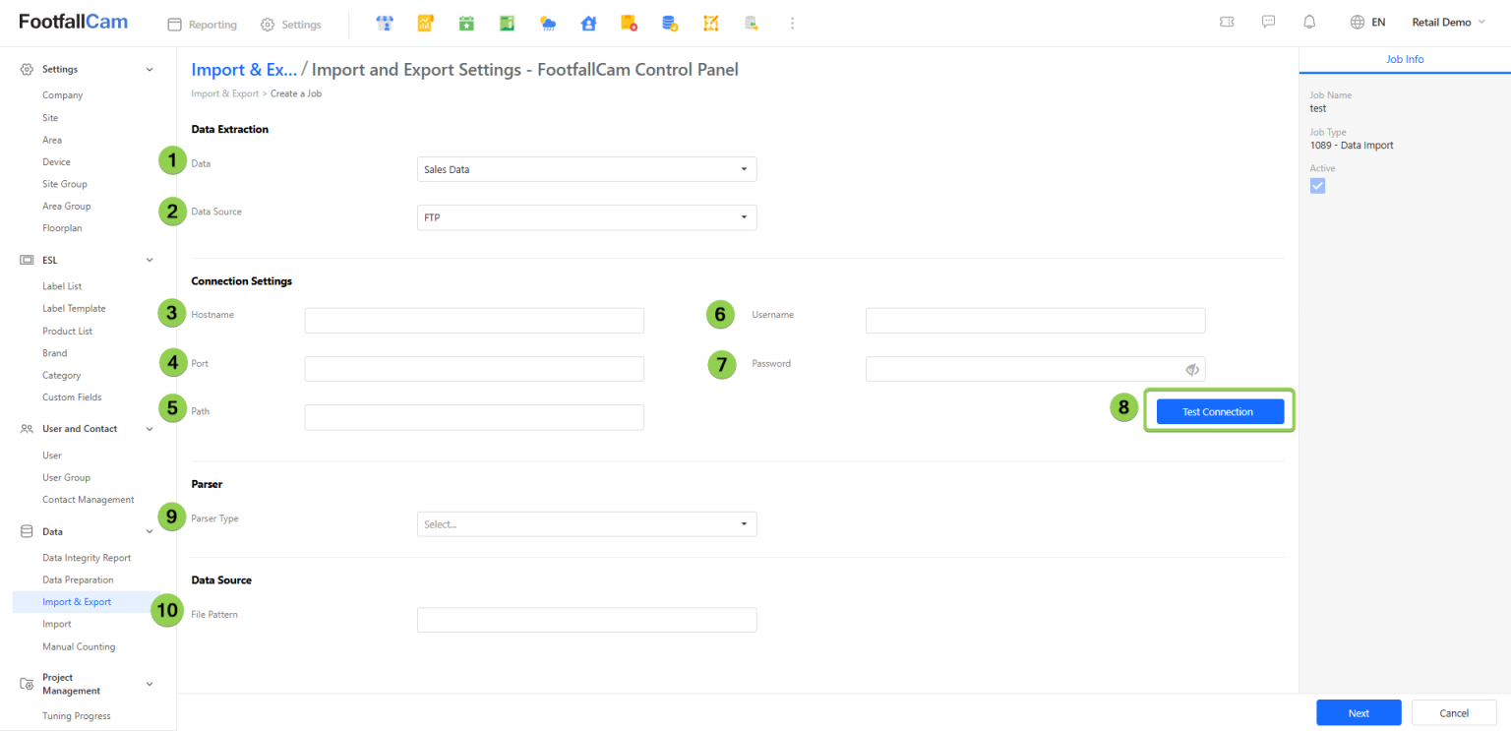Open the Settings top menu
The height and width of the screenshot is (731, 1511).
click(x=291, y=25)
